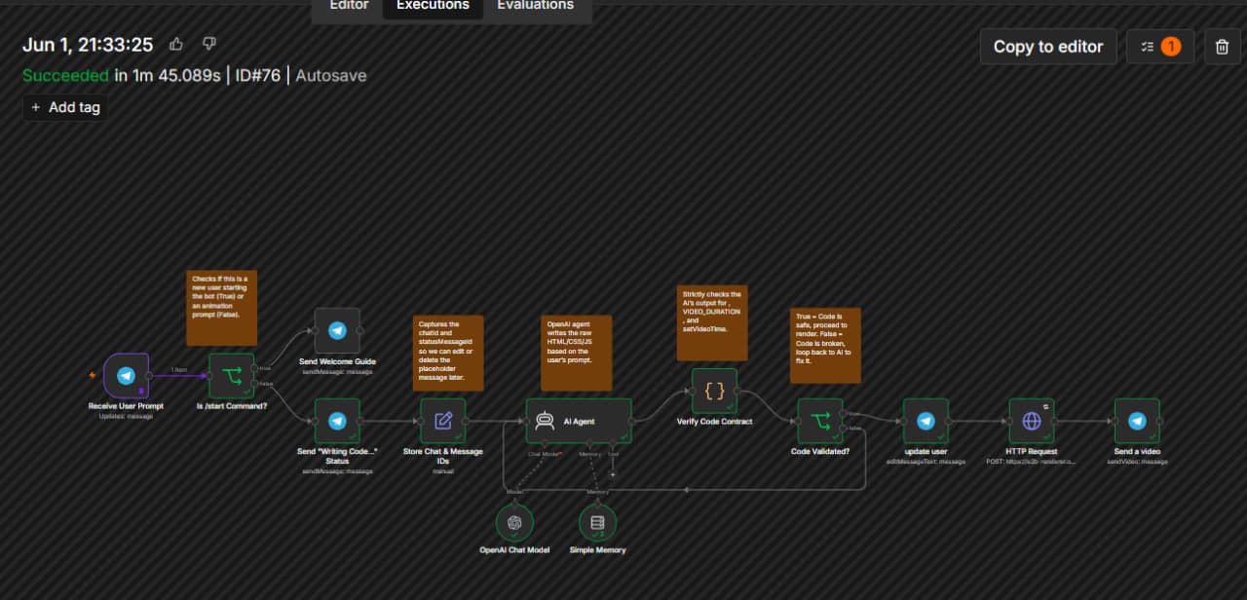
Task: Click the thumbs down rating icon
Action: pos(208,44)
